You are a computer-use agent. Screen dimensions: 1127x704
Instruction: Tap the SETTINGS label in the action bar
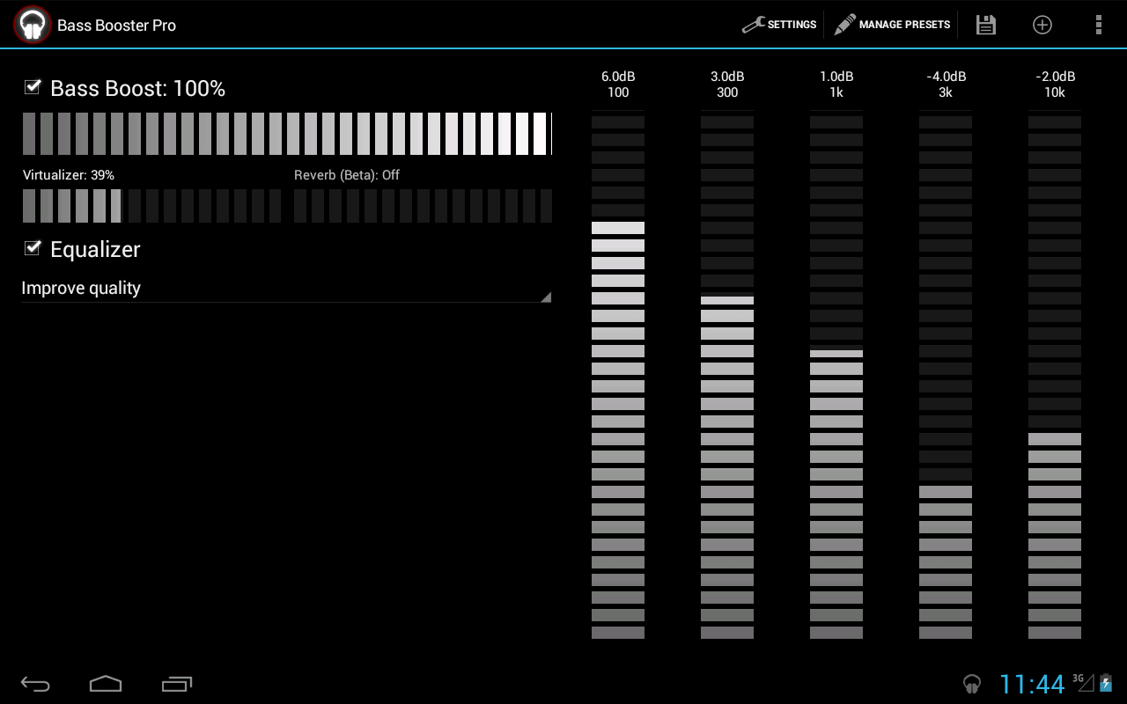pyautogui.click(x=792, y=25)
